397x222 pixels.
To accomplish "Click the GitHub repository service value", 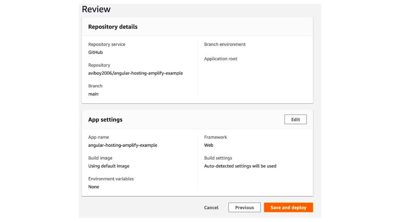I will click(x=96, y=52).
